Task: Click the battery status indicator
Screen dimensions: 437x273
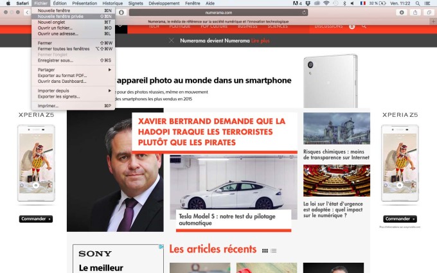Action: coord(378,3)
